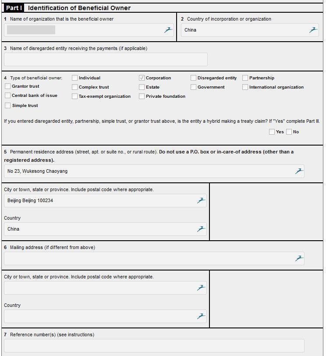Viewport: 326px width, 356px height.
Task: Click the disregarded entity name input field
Action: click(x=106, y=59)
